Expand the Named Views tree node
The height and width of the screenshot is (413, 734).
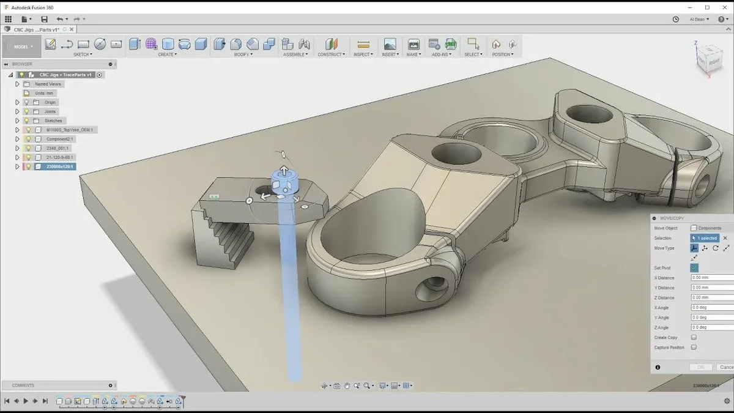click(x=17, y=84)
